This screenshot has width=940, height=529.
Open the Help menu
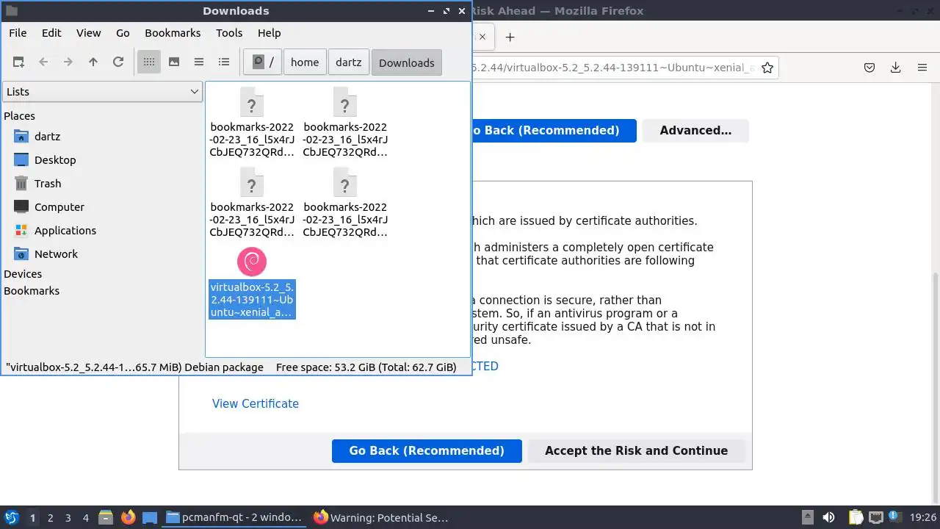tap(269, 33)
